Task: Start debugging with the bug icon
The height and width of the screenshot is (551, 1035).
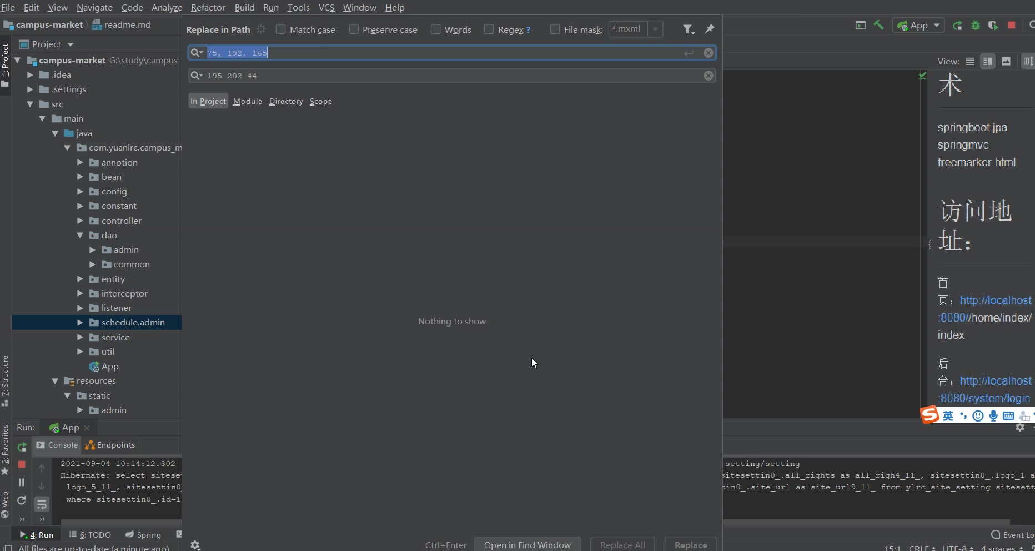Action: (x=976, y=26)
